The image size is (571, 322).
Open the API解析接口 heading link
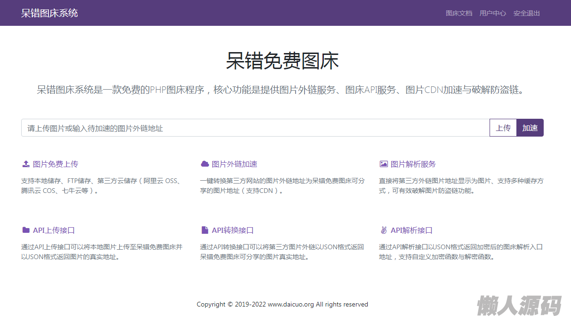pos(411,230)
